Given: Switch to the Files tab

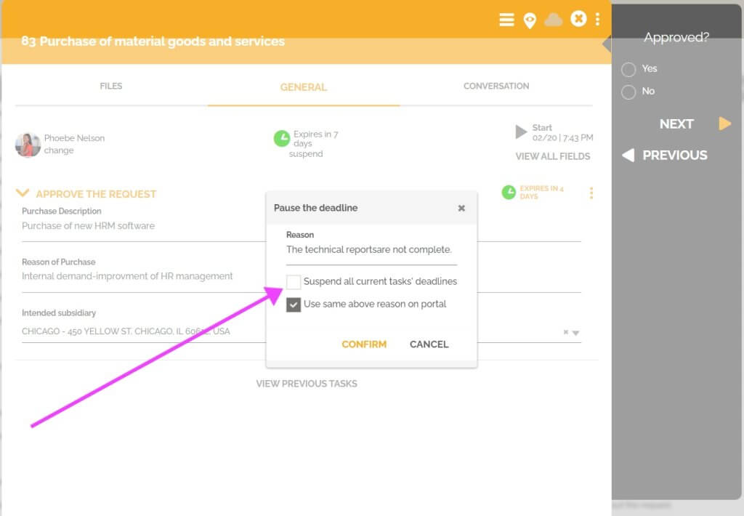Looking at the screenshot, I should coord(110,86).
